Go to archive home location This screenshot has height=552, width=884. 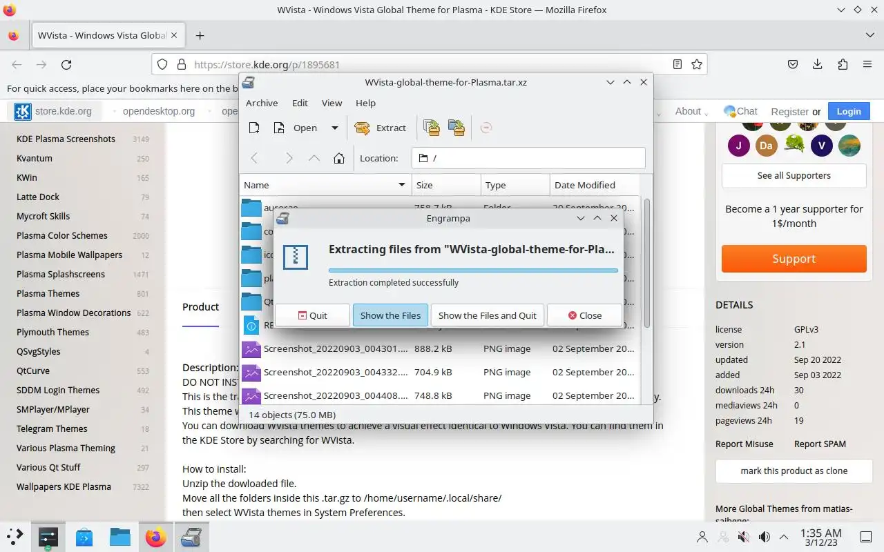click(339, 158)
